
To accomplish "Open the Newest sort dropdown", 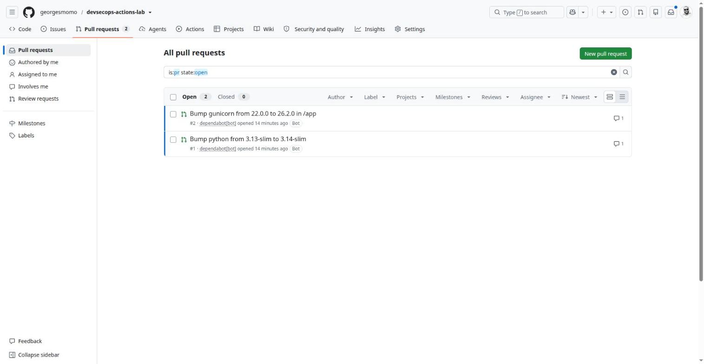I will click(x=579, y=97).
